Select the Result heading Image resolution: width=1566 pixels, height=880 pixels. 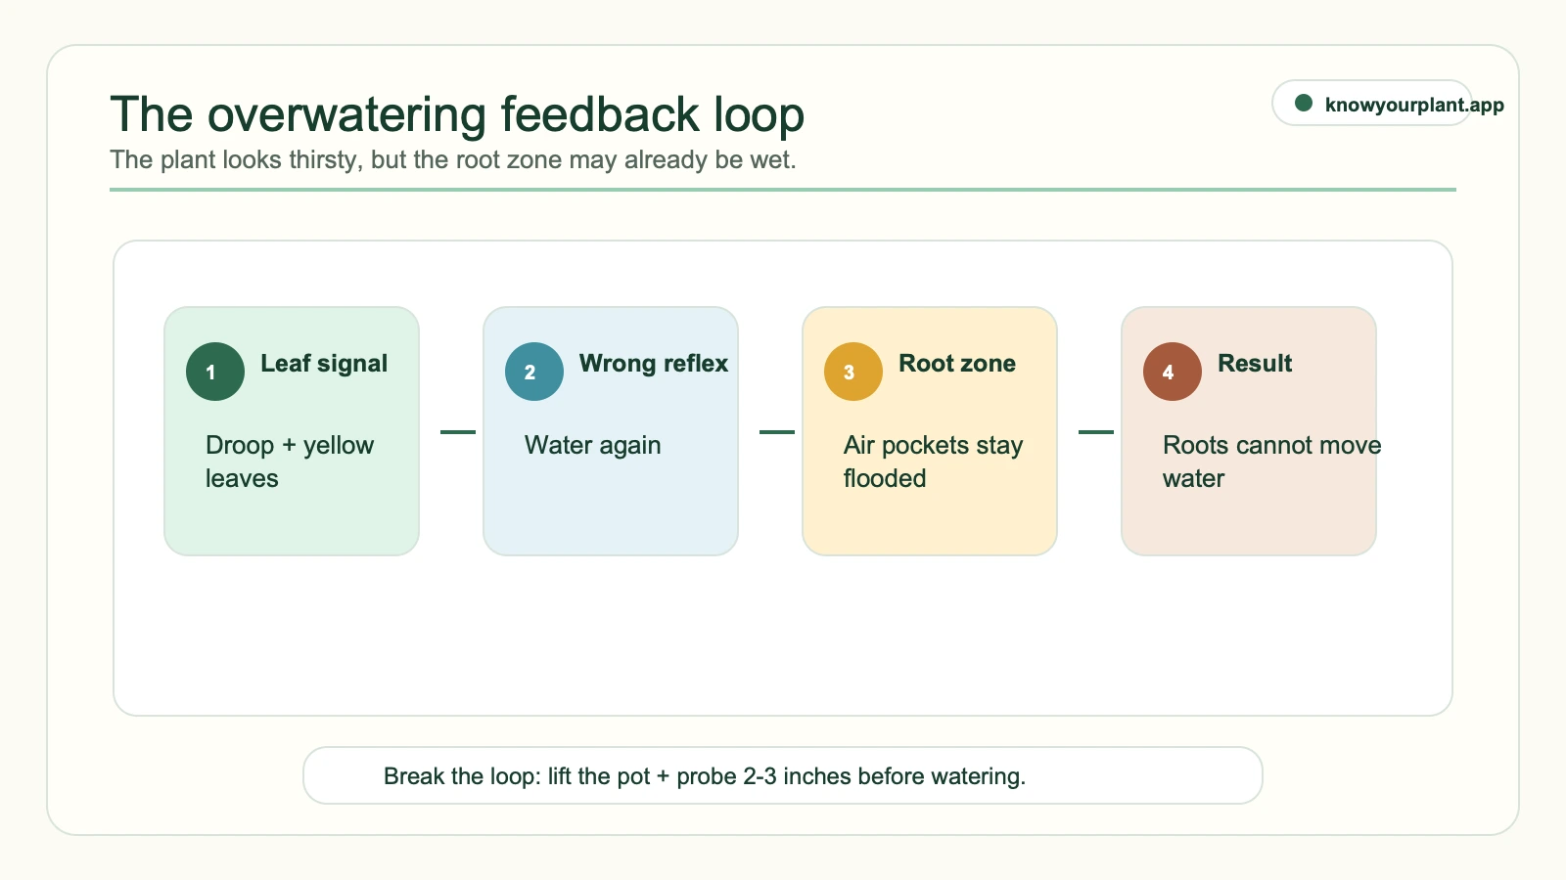click(x=1255, y=364)
